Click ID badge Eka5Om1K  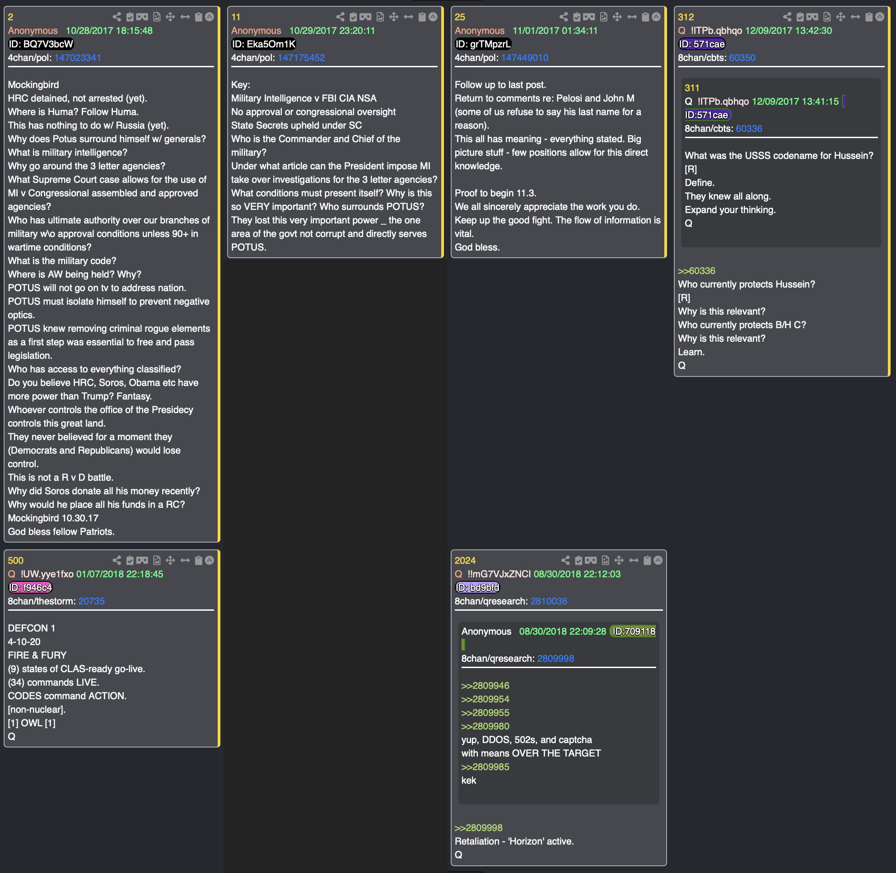[264, 44]
